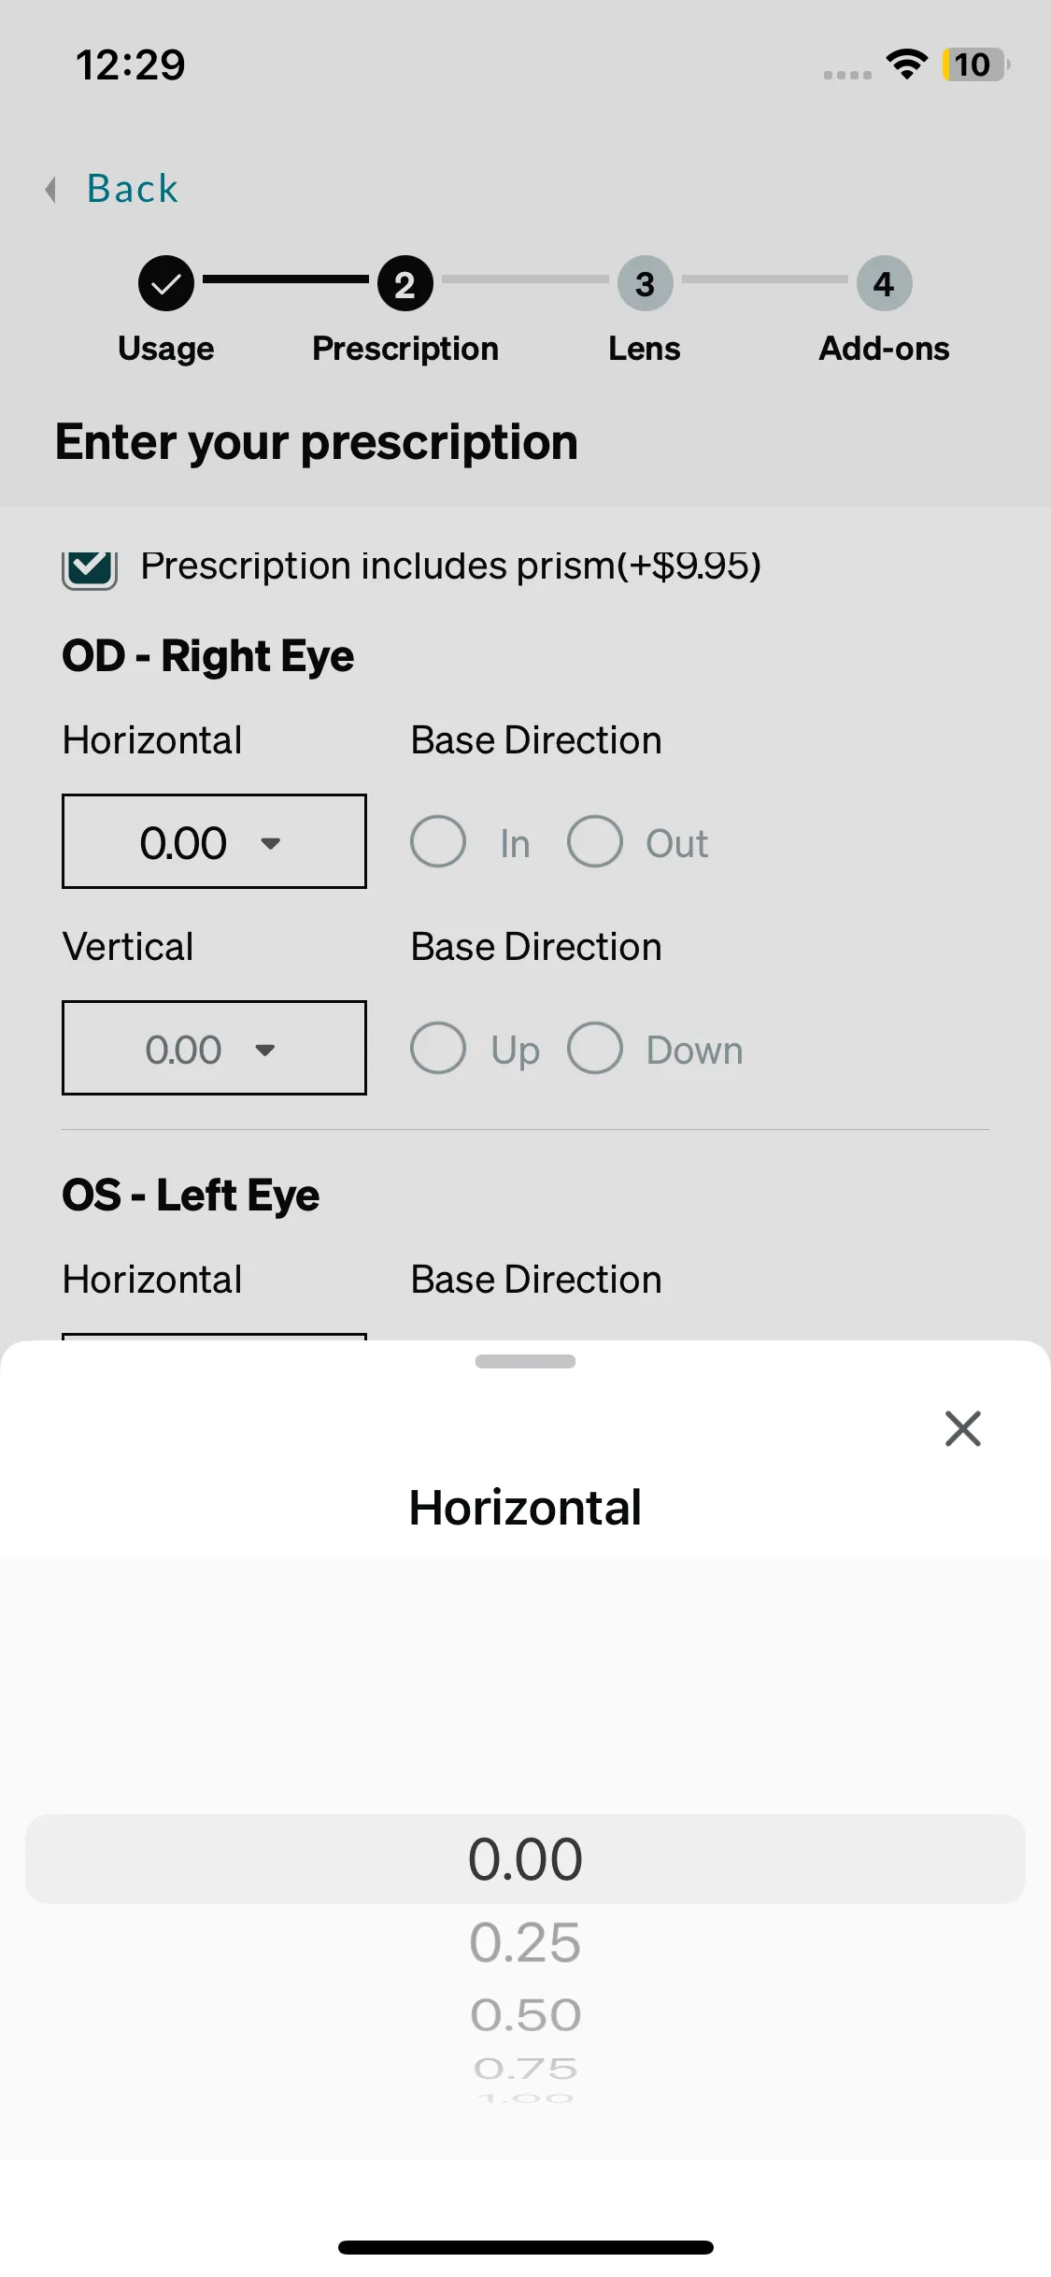Select the Out base direction radio
Image resolution: width=1051 pixels, height=2277 pixels.
(595, 842)
